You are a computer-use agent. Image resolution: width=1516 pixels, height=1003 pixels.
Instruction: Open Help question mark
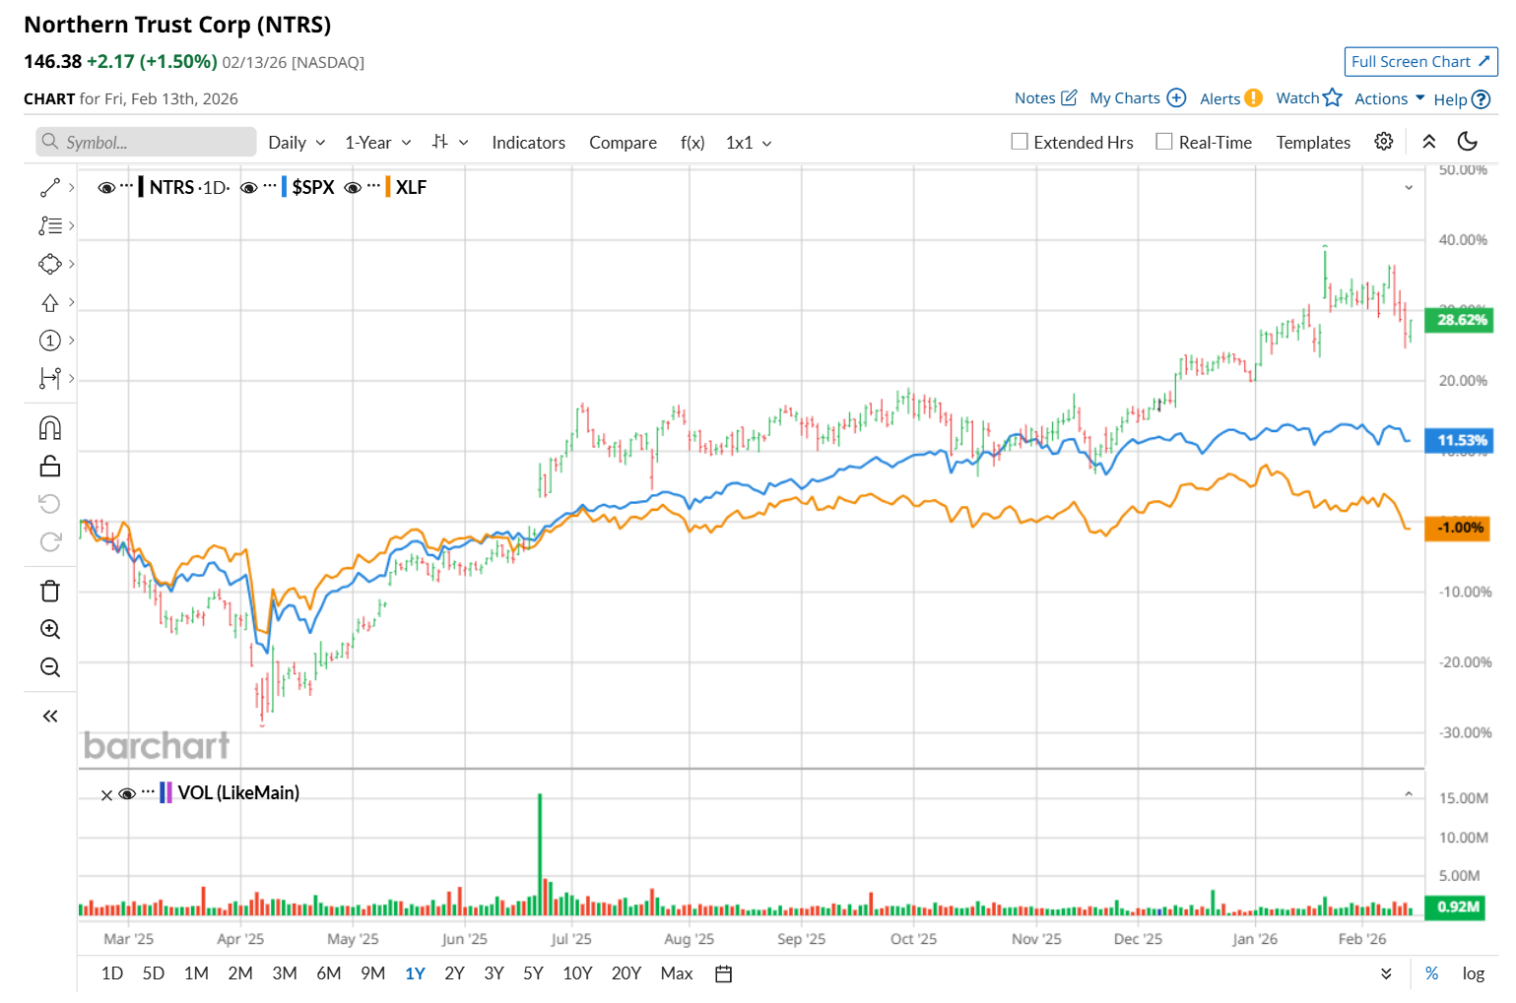1481,99
